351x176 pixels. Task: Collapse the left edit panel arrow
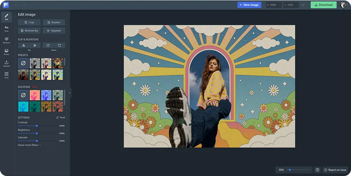click(x=69, y=93)
